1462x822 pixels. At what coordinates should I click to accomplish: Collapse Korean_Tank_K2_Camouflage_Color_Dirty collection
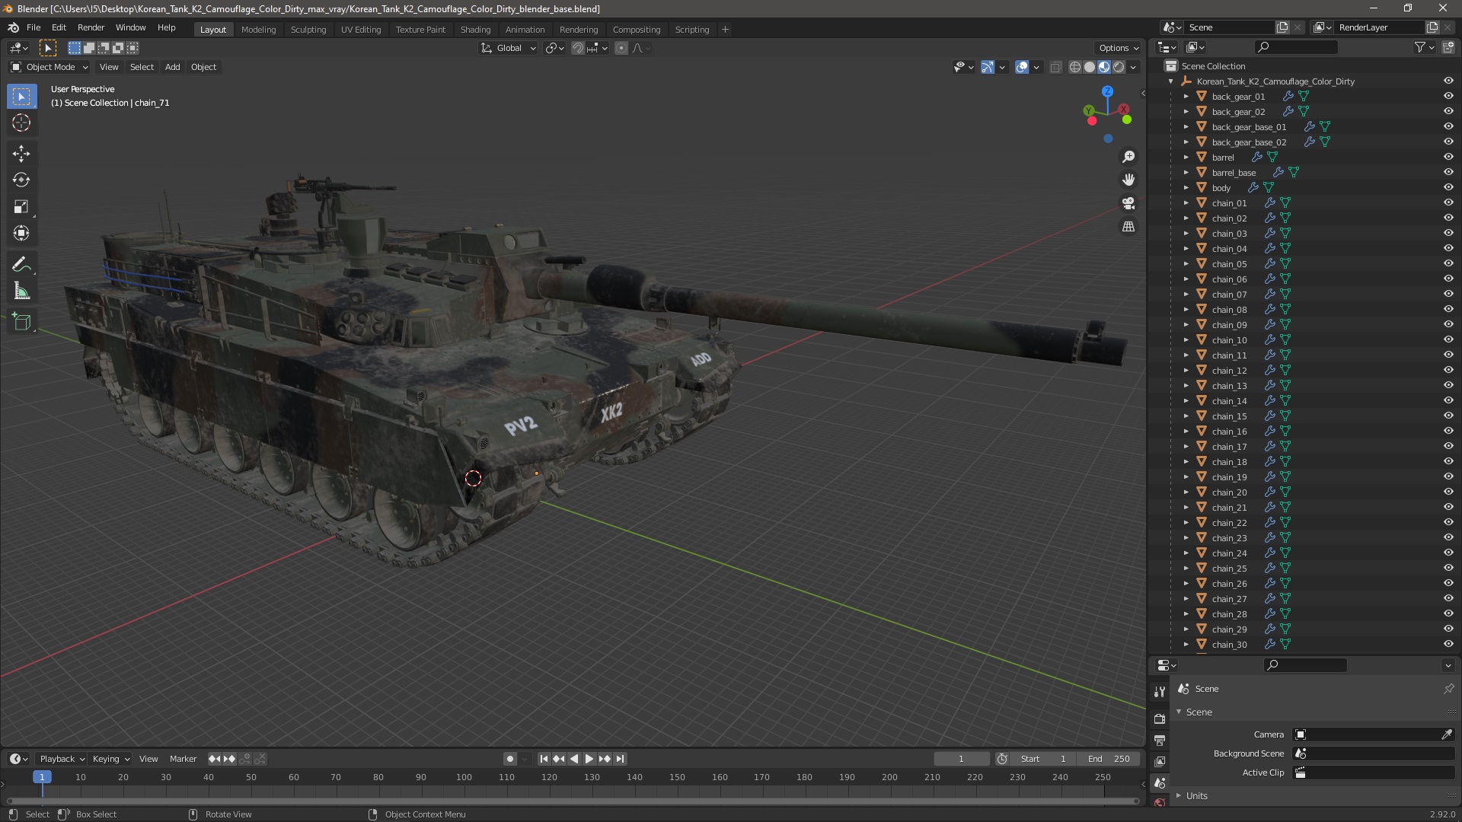coord(1171,81)
